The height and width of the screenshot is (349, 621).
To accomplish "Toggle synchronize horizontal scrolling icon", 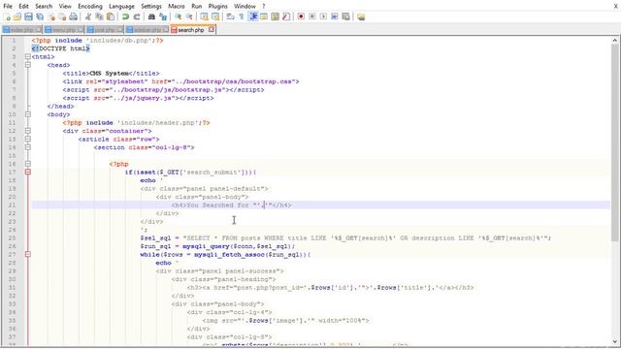I will pyautogui.click(x=215, y=16).
